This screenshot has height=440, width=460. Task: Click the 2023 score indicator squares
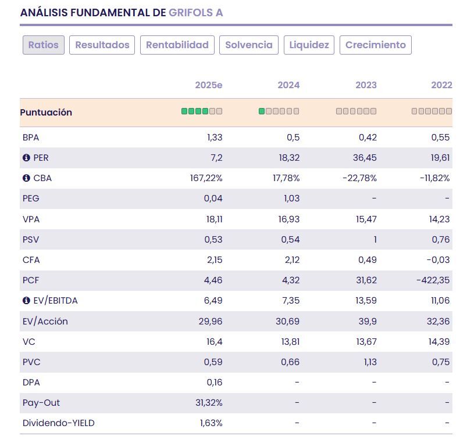pos(356,111)
